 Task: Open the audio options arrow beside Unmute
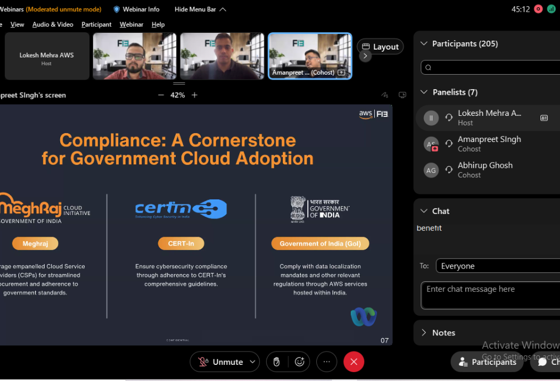coord(253,362)
